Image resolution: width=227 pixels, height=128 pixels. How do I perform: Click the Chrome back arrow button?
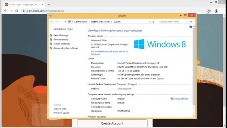[5, 11]
